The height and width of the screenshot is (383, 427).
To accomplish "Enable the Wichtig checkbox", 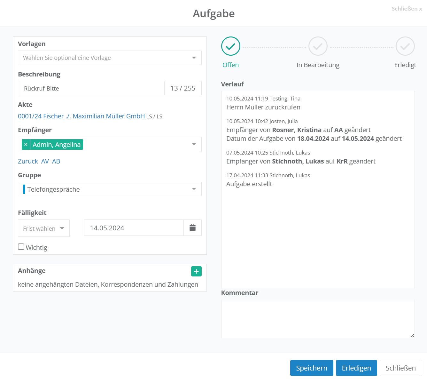I will click(21, 247).
